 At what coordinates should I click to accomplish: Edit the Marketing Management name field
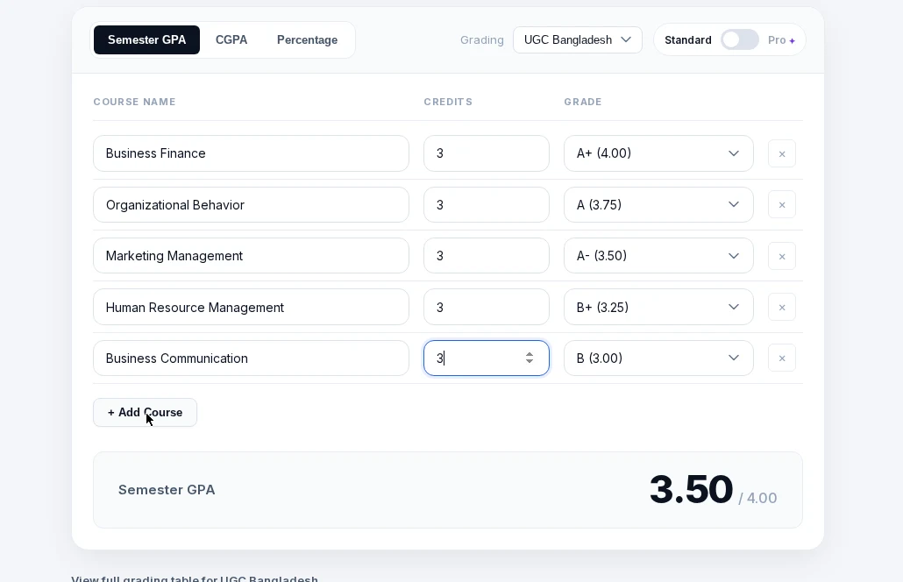pyautogui.click(x=251, y=256)
